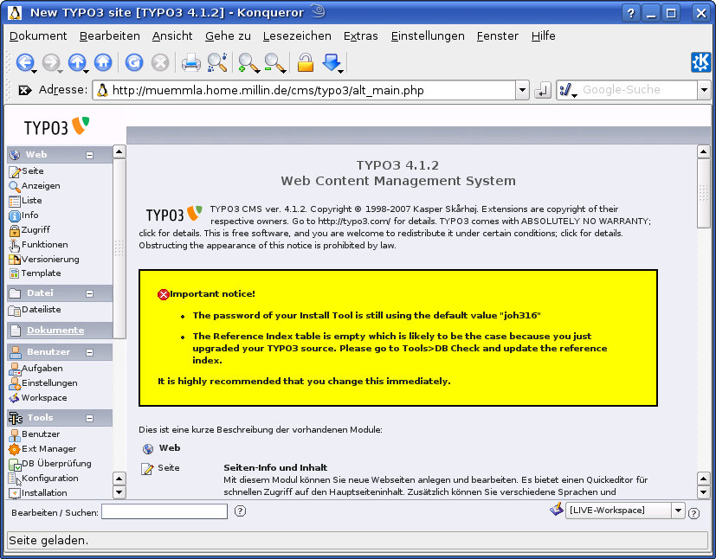
Task: Open the Zugriff access module
Action: (x=29, y=230)
